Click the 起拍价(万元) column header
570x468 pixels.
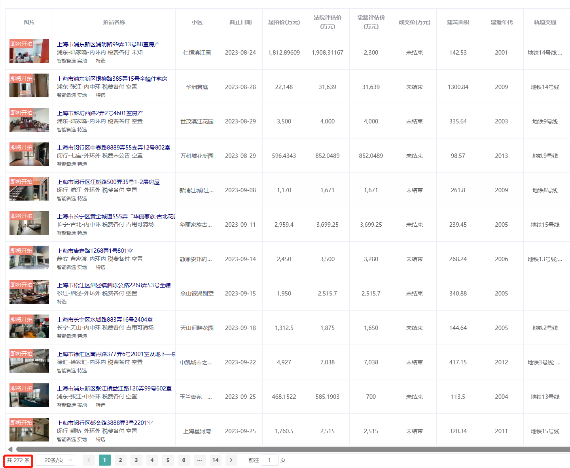pyautogui.click(x=284, y=22)
